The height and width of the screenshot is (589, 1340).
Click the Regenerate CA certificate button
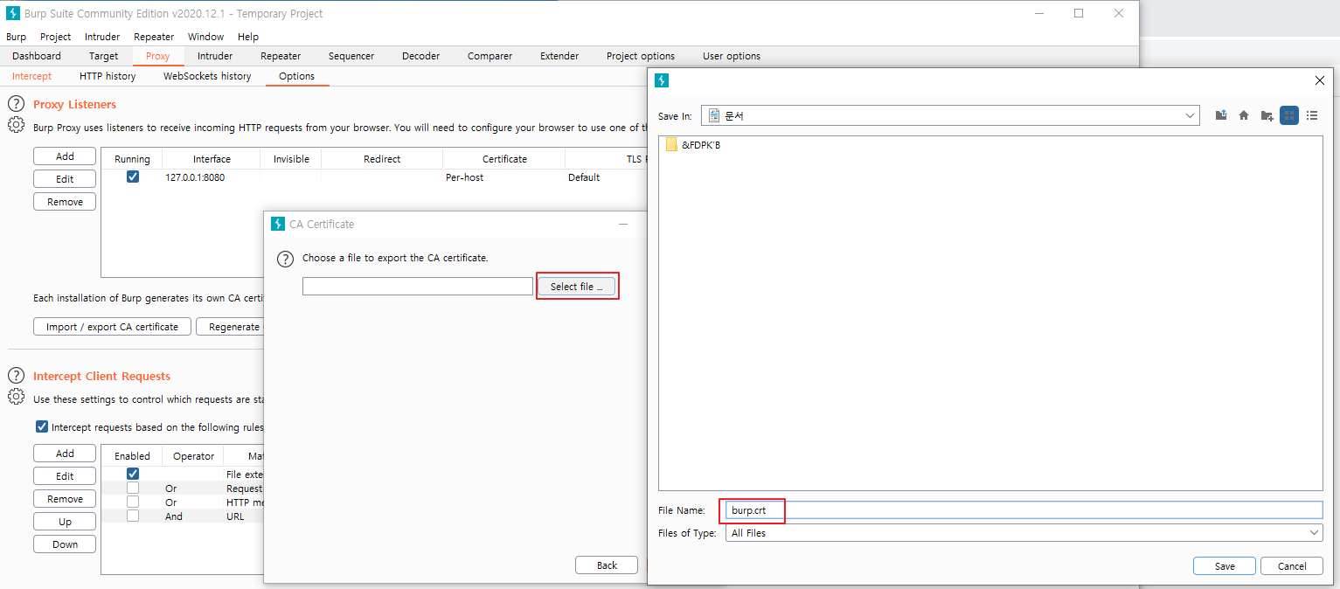point(231,327)
